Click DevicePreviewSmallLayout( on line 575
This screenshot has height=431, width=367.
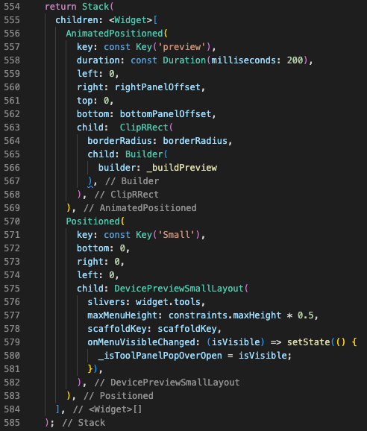pos(181,289)
